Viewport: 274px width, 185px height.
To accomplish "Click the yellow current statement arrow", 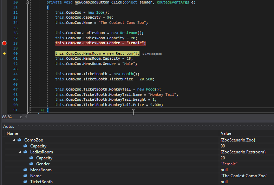I will (4, 53).
